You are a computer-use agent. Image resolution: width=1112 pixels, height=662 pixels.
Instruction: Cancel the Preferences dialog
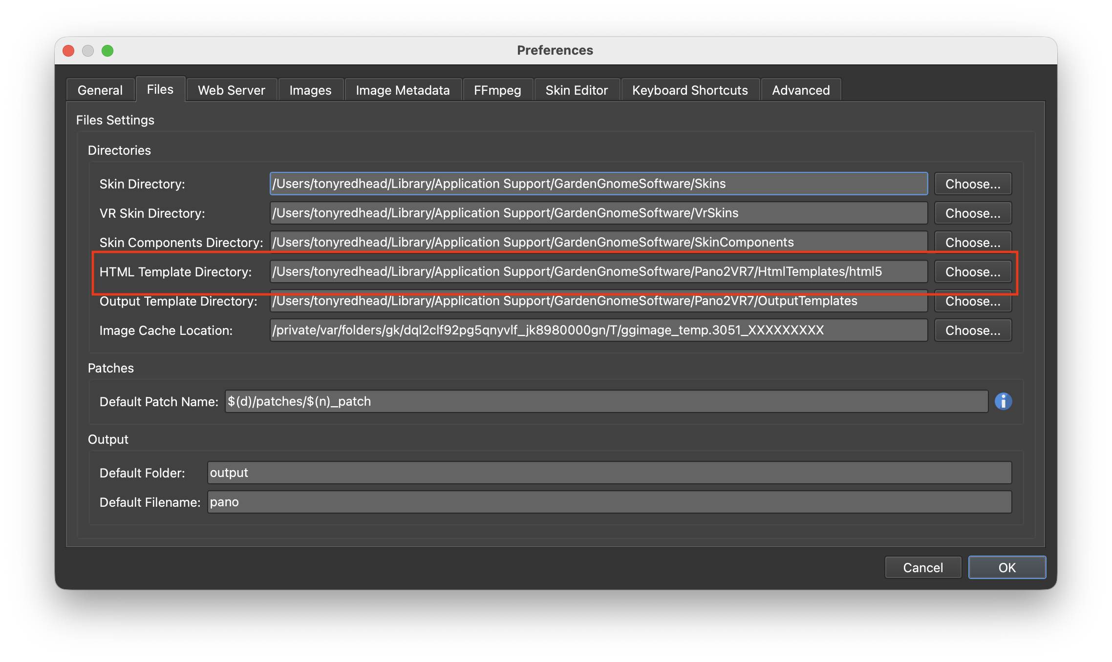922,567
